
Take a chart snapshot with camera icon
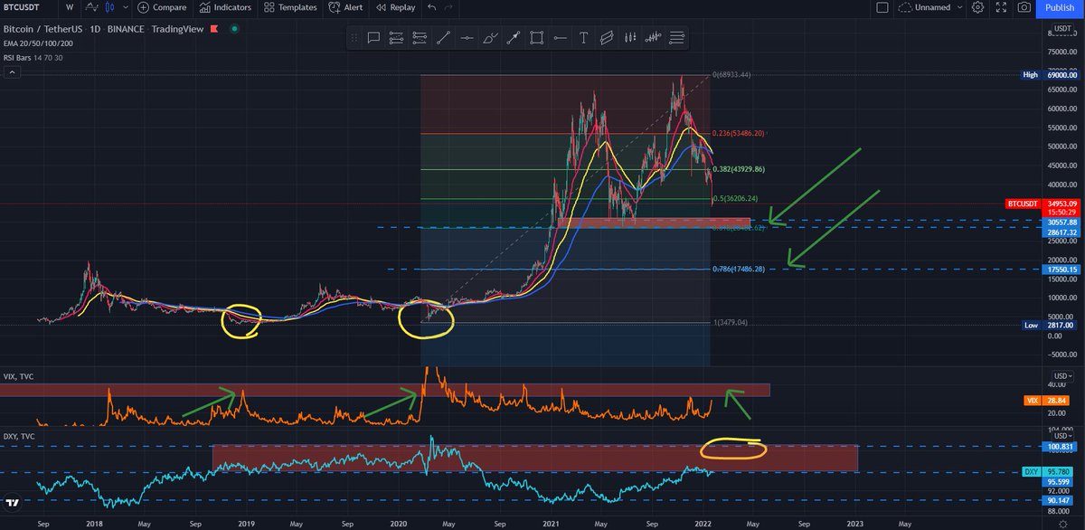pos(1024,7)
